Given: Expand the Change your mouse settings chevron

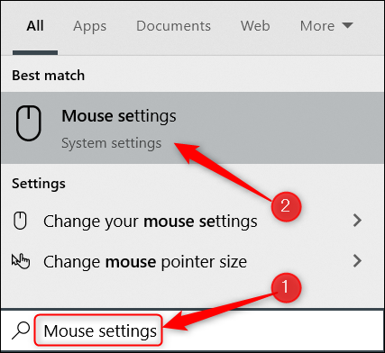Looking at the screenshot, I should [x=357, y=221].
